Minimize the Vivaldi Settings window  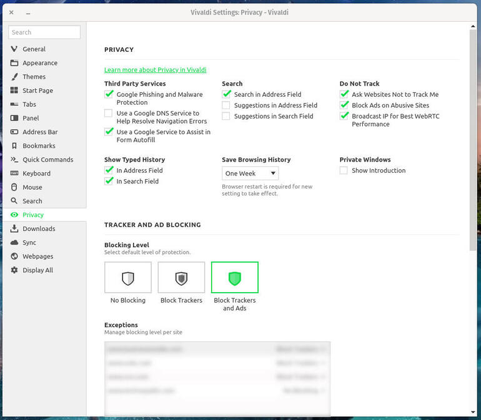pos(28,13)
